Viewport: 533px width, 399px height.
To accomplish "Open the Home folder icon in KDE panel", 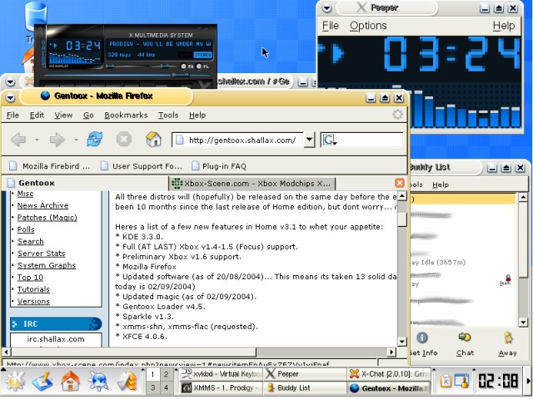I will coord(70,381).
